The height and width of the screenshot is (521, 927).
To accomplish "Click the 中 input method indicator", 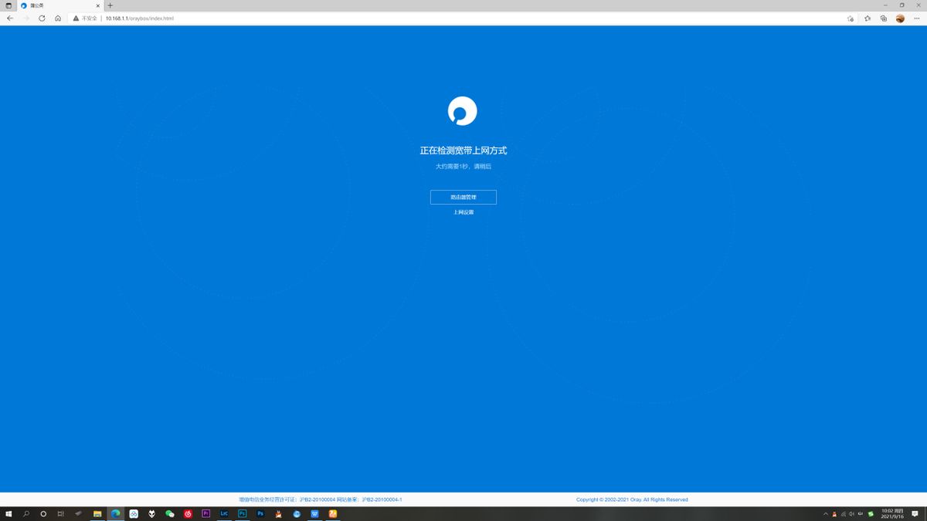I will tap(860, 514).
